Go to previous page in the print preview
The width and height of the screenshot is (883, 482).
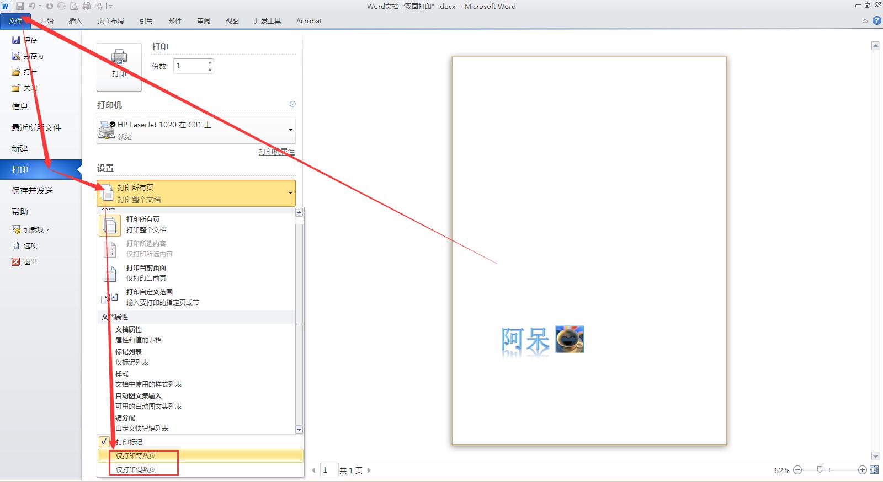point(313,470)
